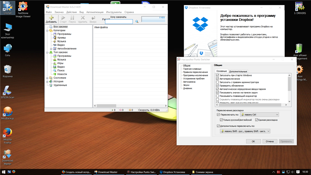This screenshot has height=175, width=311.
Task: Click the Добавить plus icon in Download Master
Action: coord(51,18)
